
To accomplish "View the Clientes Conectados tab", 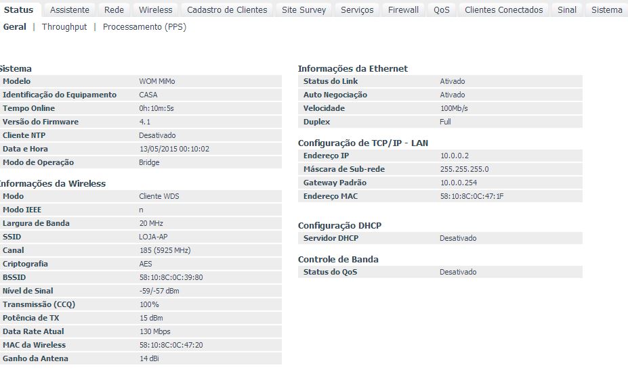I will tap(503, 9).
